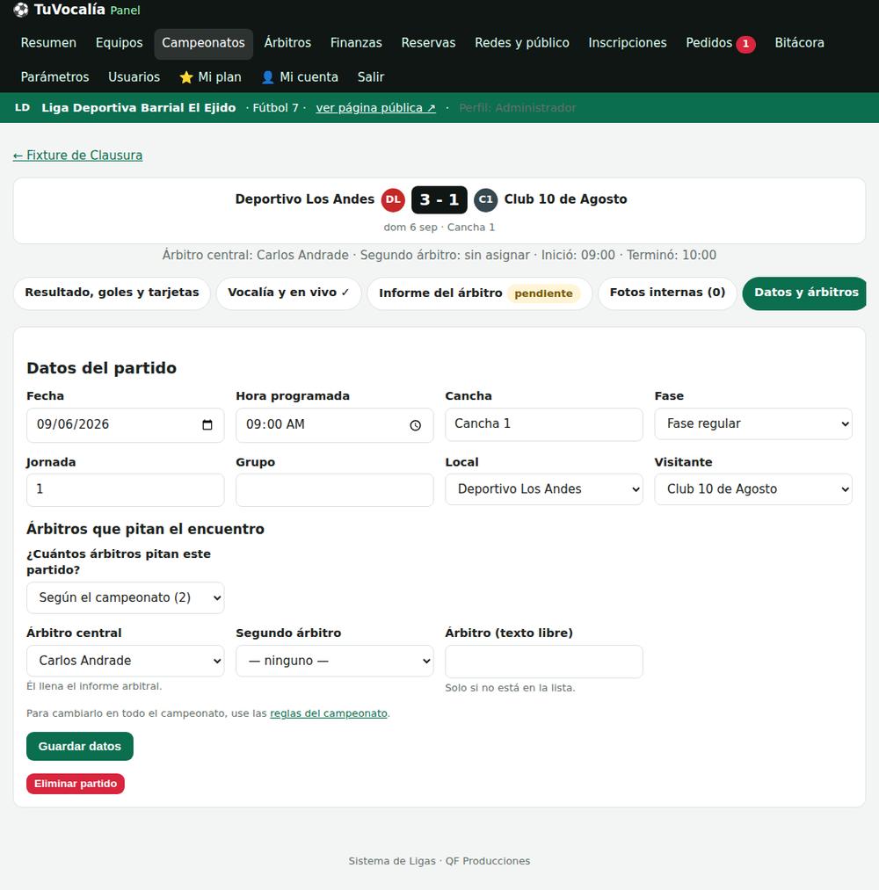Expand the Fase dropdown

click(753, 424)
